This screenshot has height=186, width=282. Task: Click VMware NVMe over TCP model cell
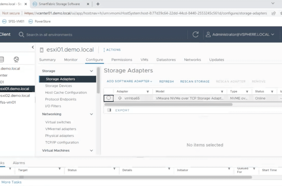click(189, 98)
